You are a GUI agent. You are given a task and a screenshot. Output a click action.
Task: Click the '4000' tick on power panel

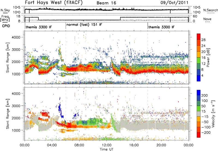16,37
